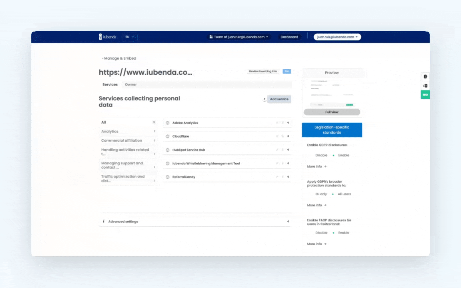Click the video icon in the side widget
This screenshot has width=461, height=288.
pyautogui.click(x=425, y=86)
